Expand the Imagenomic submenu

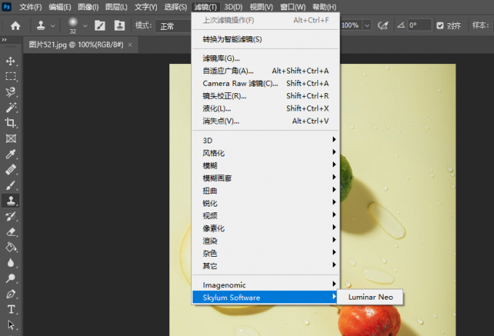tap(265, 285)
